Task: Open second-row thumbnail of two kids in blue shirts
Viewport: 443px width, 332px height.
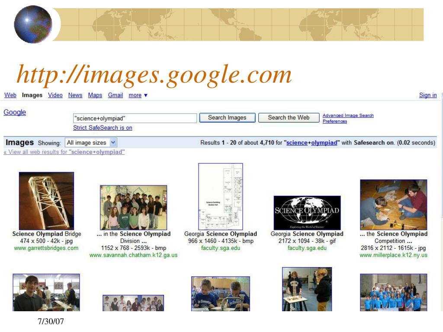Action: click(221, 294)
